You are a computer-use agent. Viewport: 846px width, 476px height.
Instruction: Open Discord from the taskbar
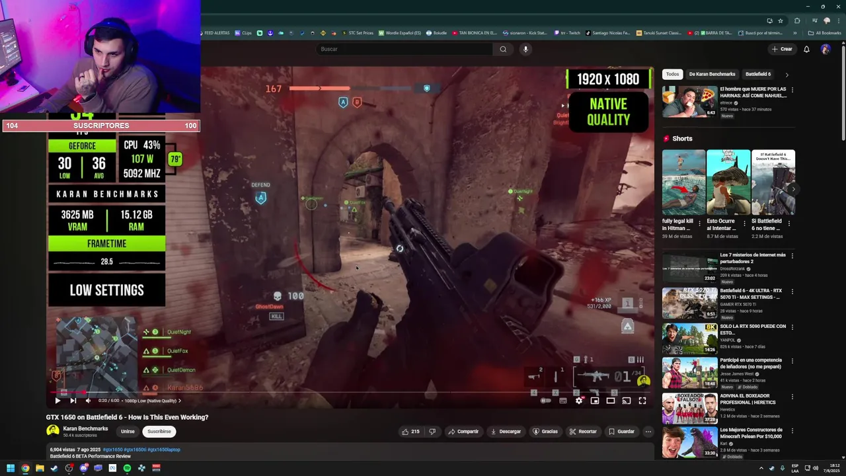point(83,468)
